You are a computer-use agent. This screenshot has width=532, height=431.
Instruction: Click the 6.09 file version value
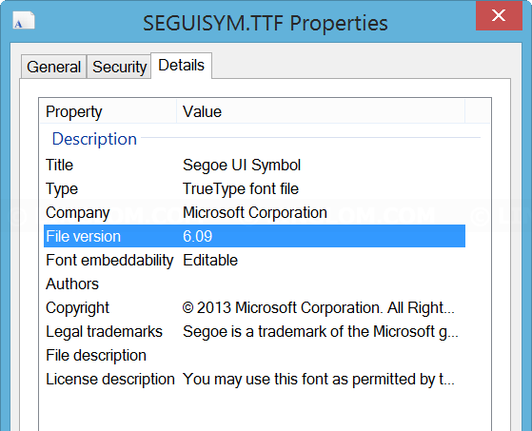tap(197, 236)
